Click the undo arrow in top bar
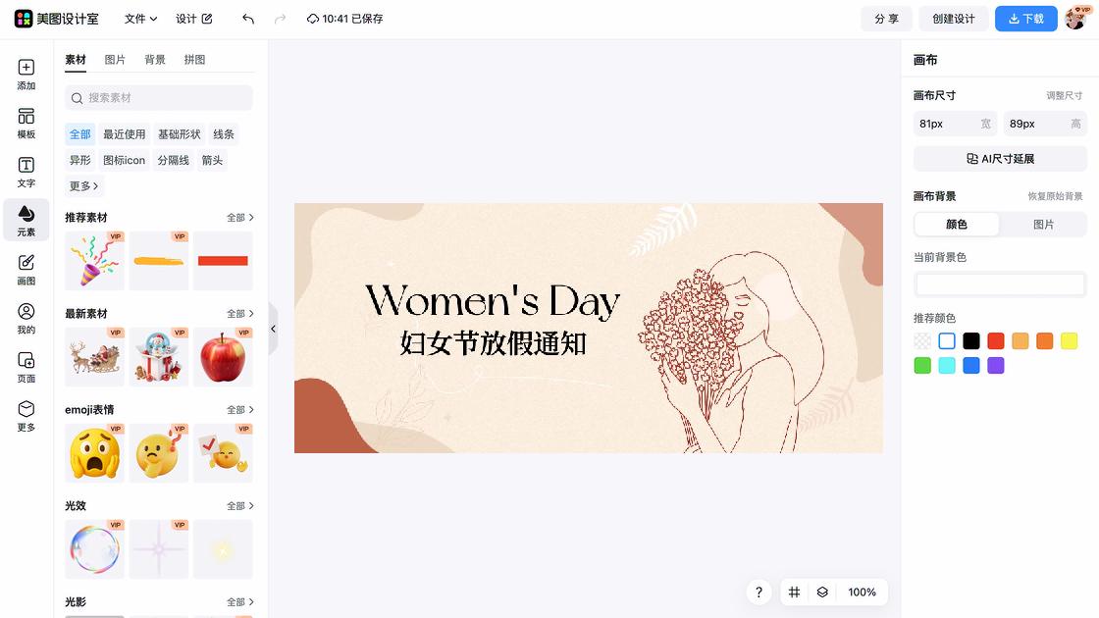The image size is (1099, 618). (x=248, y=19)
